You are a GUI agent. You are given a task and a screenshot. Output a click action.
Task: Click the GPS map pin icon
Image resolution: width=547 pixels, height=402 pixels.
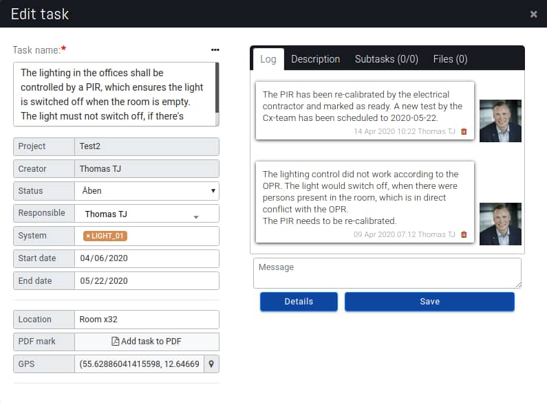[x=211, y=364]
